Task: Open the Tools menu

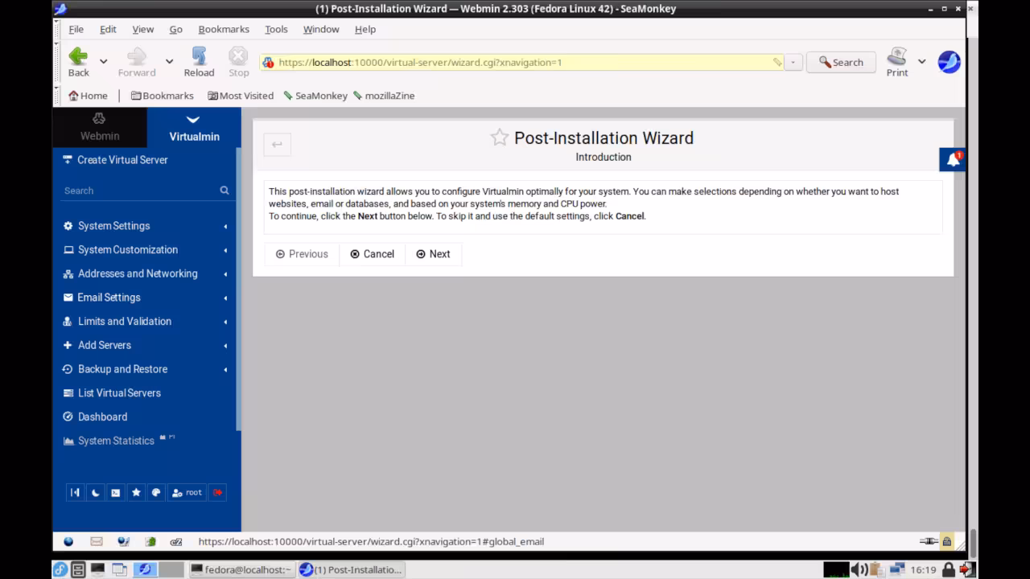Action: (276, 29)
